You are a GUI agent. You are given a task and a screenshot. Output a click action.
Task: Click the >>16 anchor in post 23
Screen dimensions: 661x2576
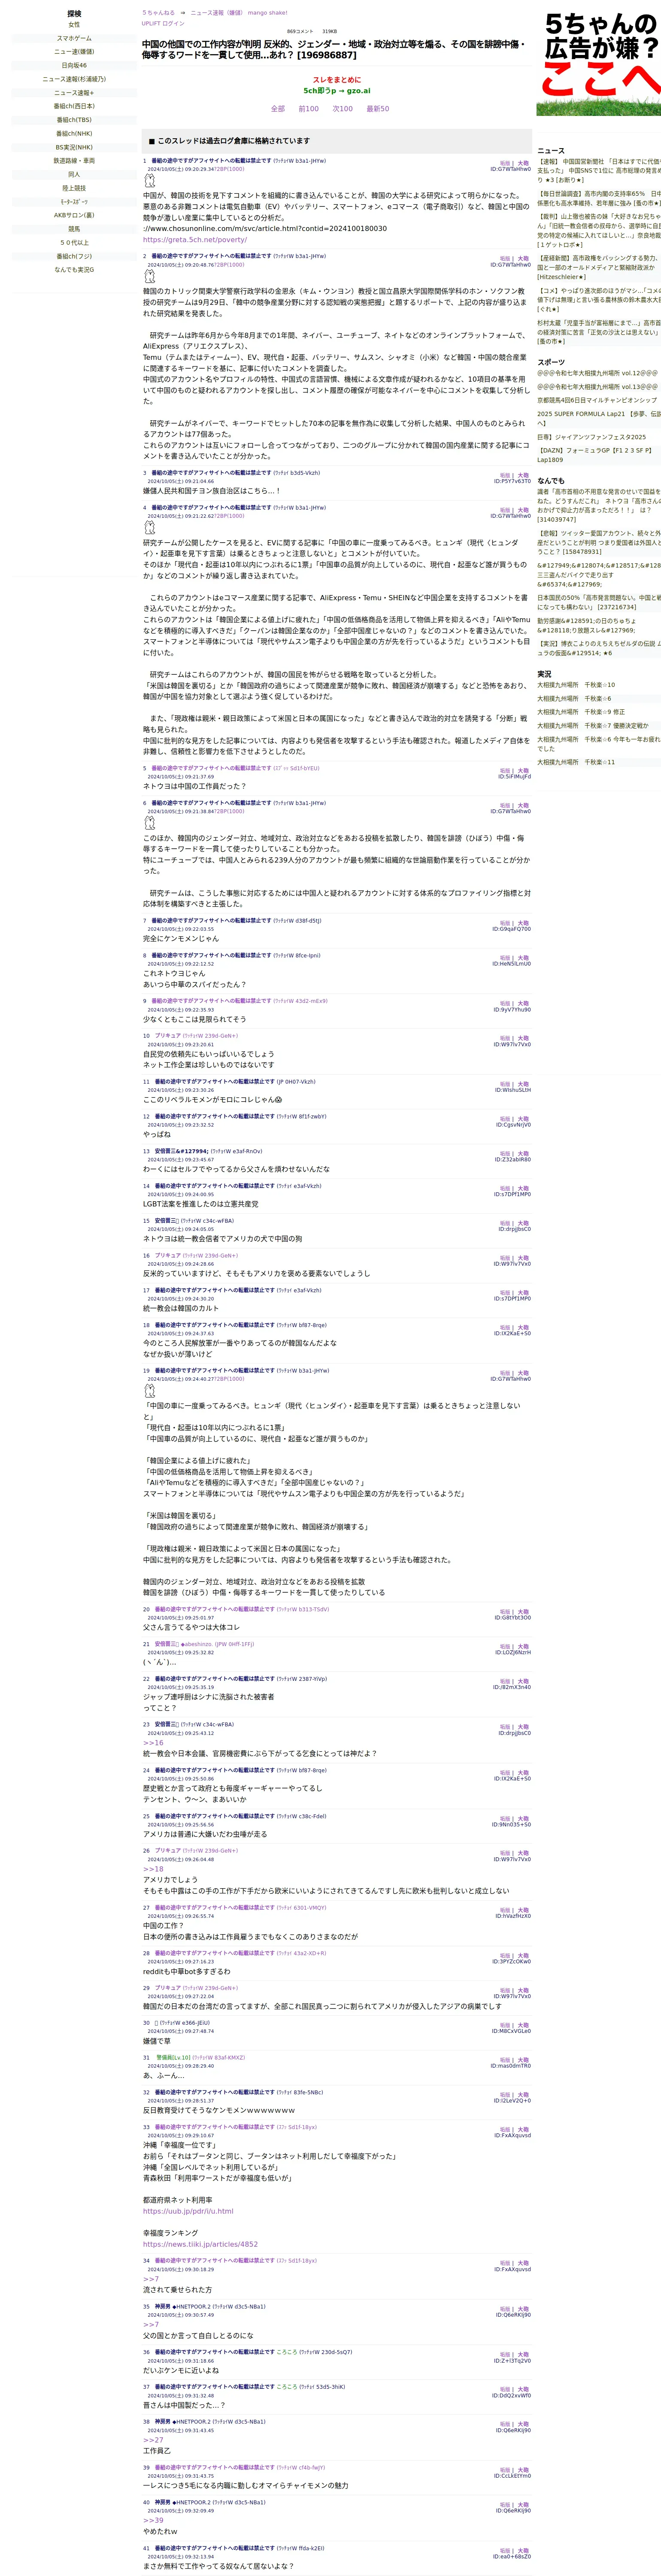click(x=153, y=1743)
